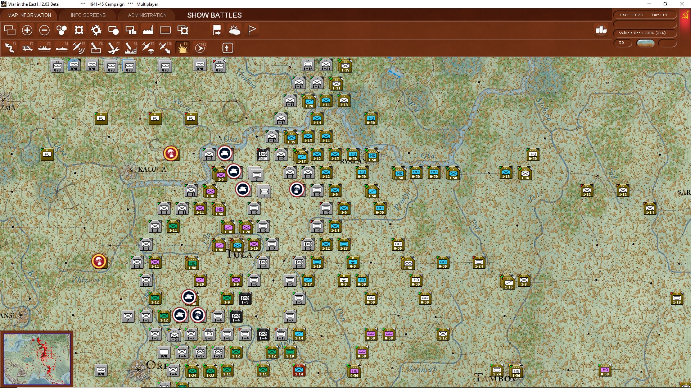Viewport: 691px width, 388px height.
Task: Select the unit counter labeled 1-23
Action: pyautogui.click(x=344, y=245)
